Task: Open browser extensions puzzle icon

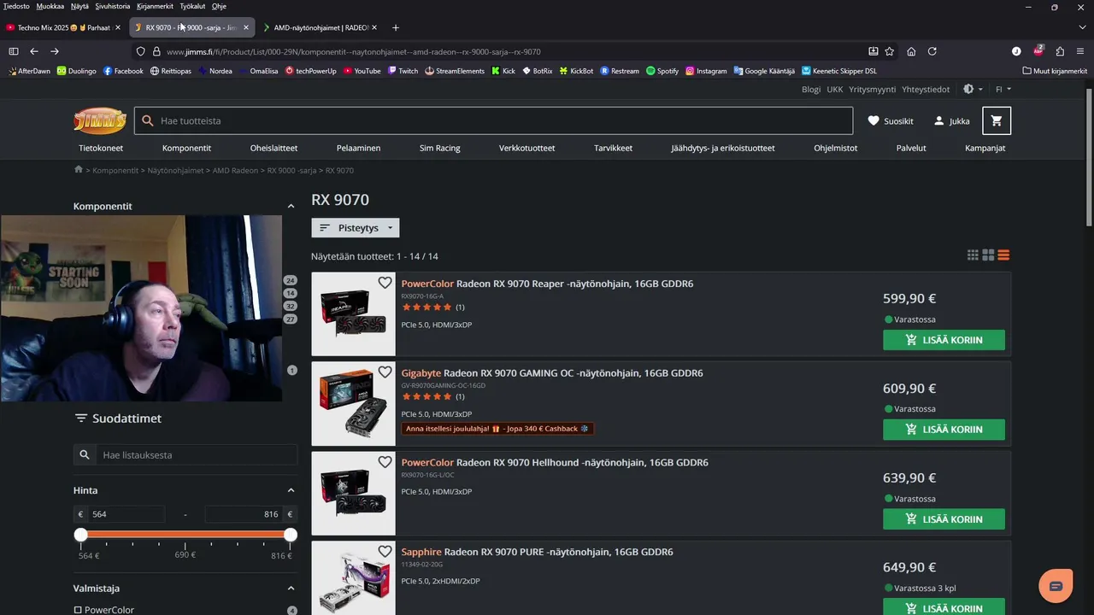Action: (1060, 51)
